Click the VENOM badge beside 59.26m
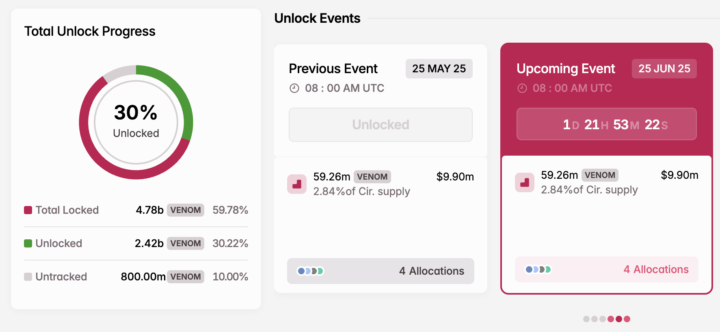 click(372, 176)
